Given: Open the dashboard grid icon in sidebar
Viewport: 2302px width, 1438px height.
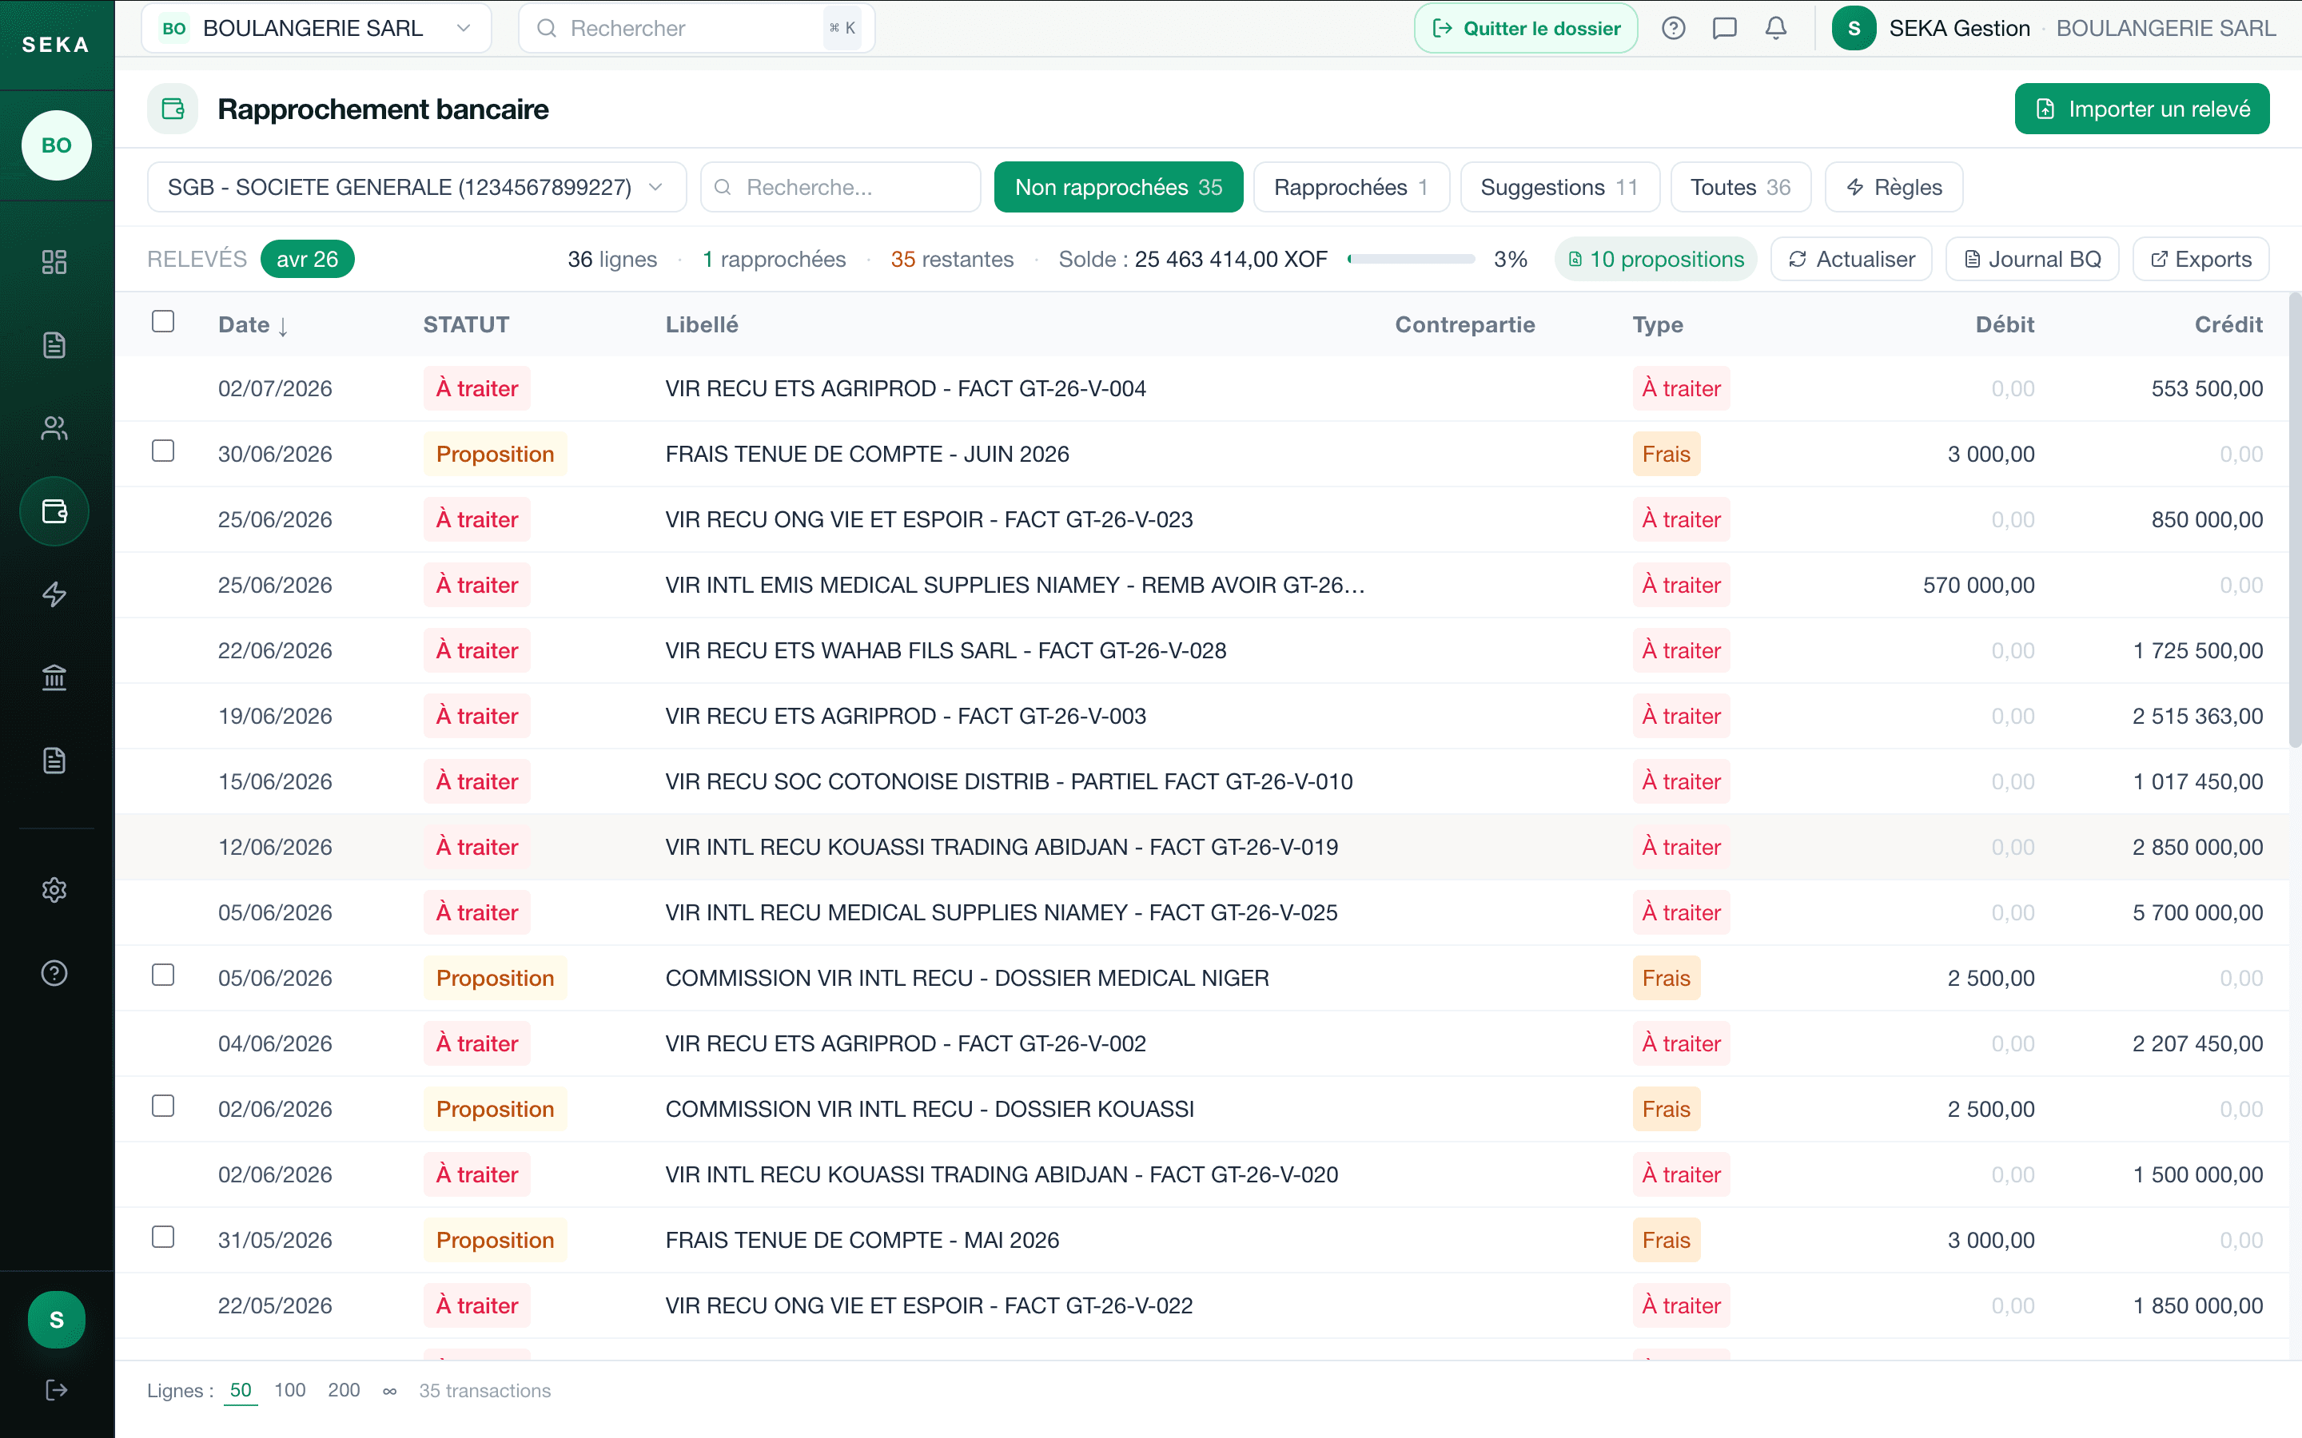Looking at the screenshot, I should click(x=54, y=261).
